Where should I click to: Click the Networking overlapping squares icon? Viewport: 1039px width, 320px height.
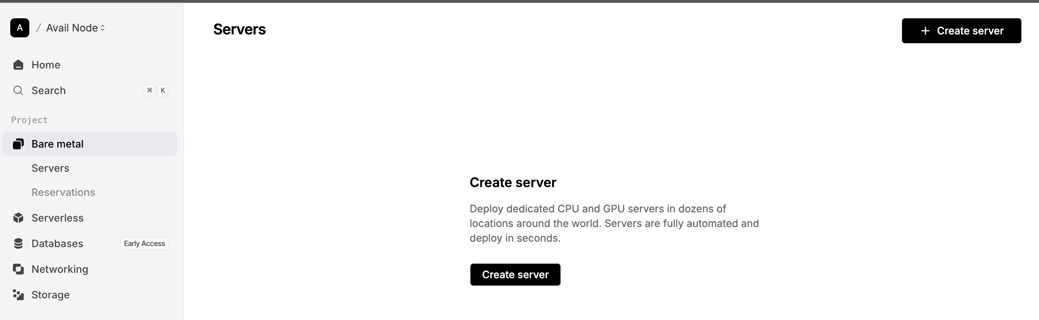[x=18, y=269]
